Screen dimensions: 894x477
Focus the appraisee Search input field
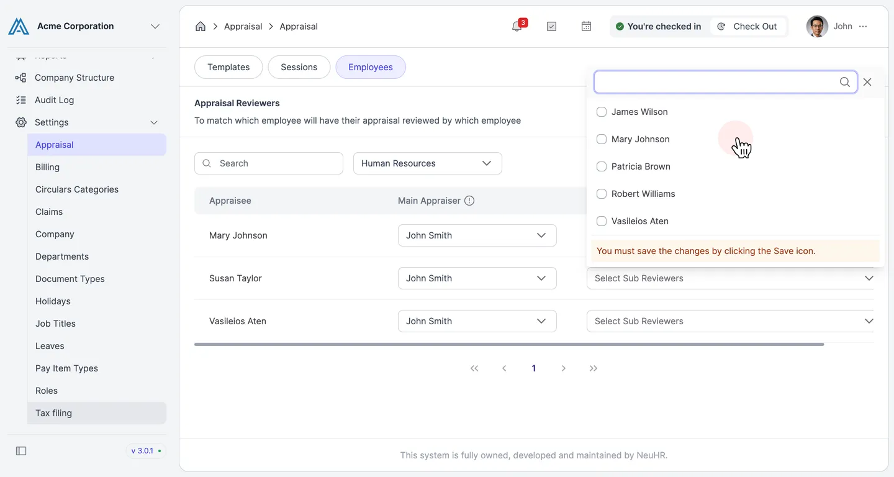click(x=269, y=163)
